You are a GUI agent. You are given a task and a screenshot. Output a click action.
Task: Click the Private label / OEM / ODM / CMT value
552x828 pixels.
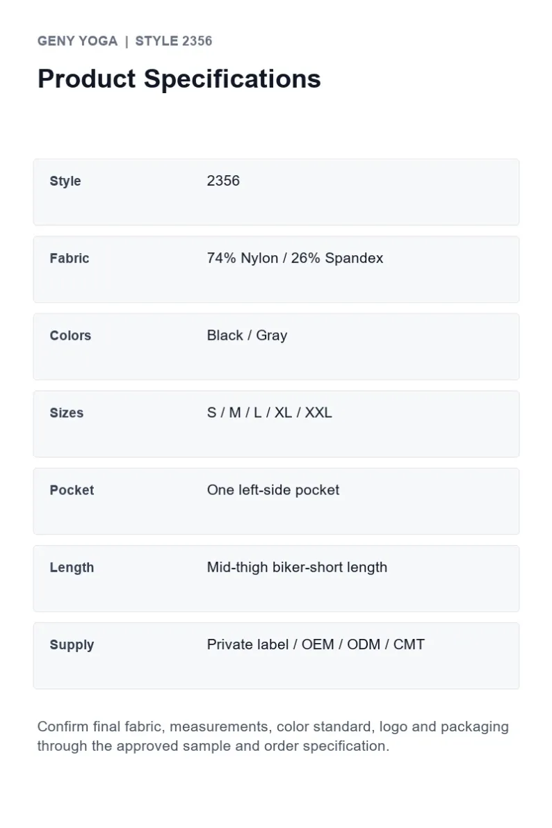316,644
